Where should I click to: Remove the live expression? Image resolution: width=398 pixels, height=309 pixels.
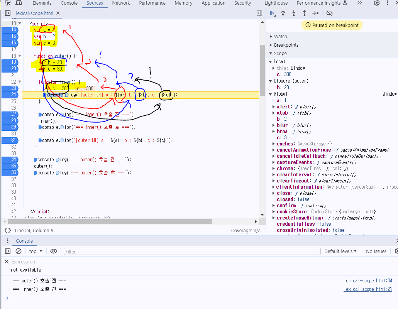(x=7, y=262)
